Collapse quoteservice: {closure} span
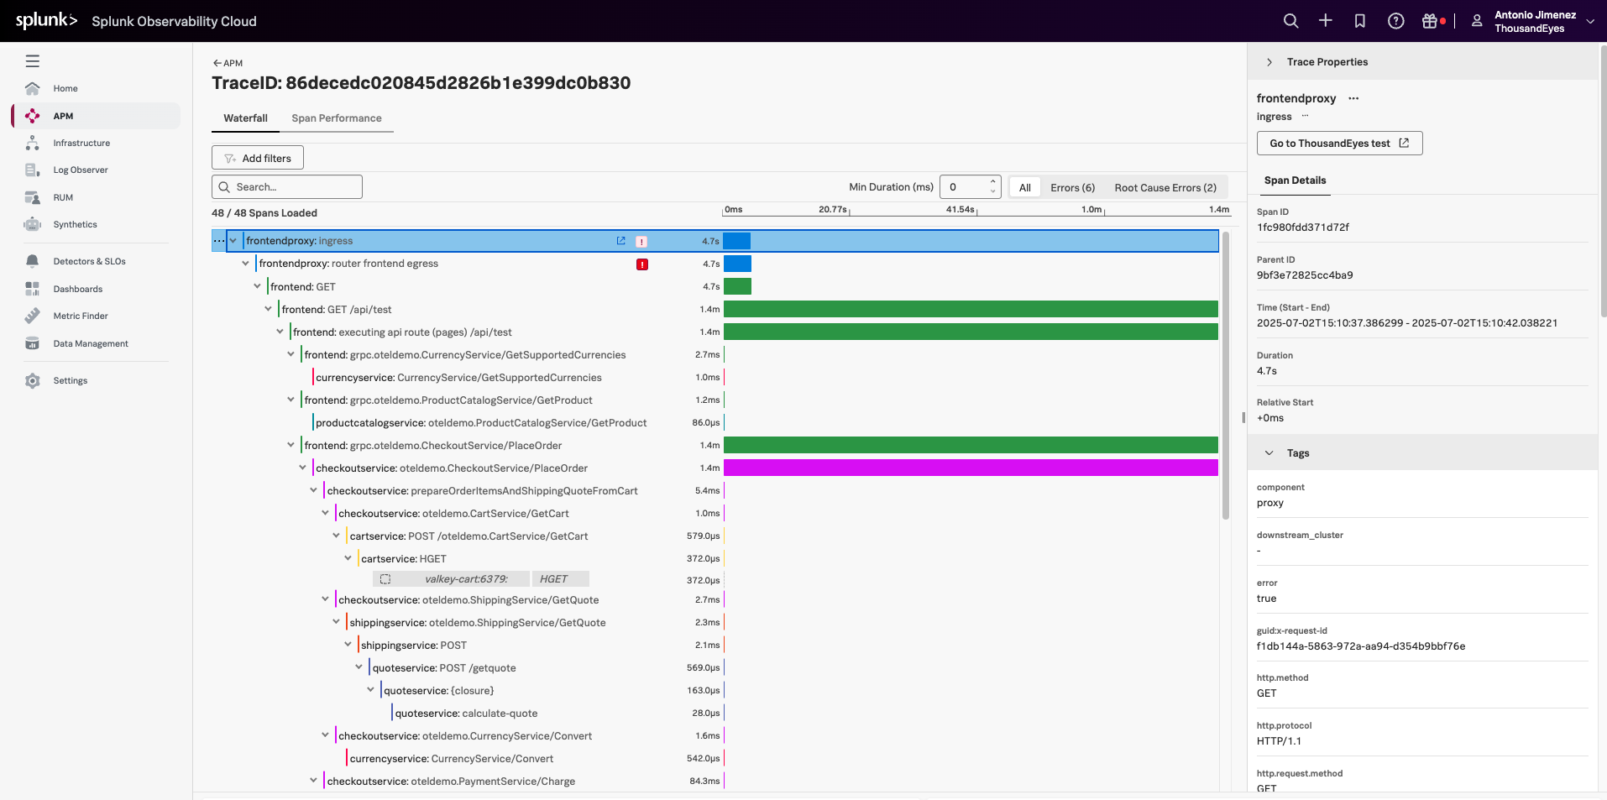 [x=371, y=690]
